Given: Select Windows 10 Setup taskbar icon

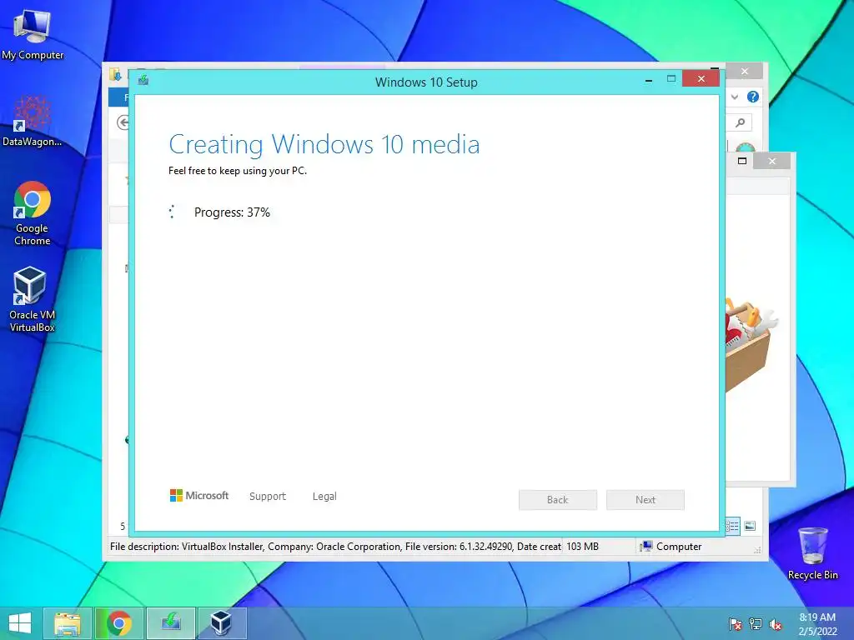Looking at the screenshot, I should point(170,623).
